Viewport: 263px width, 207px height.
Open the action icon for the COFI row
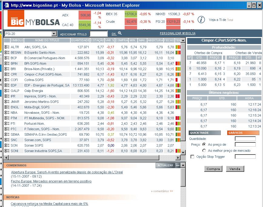(x=7, y=80)
